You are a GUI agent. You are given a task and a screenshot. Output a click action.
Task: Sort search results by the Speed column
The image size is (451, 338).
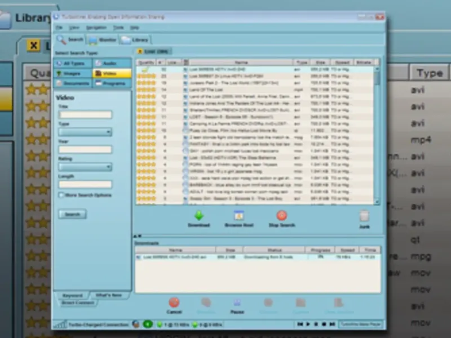[x=342, y=63]
